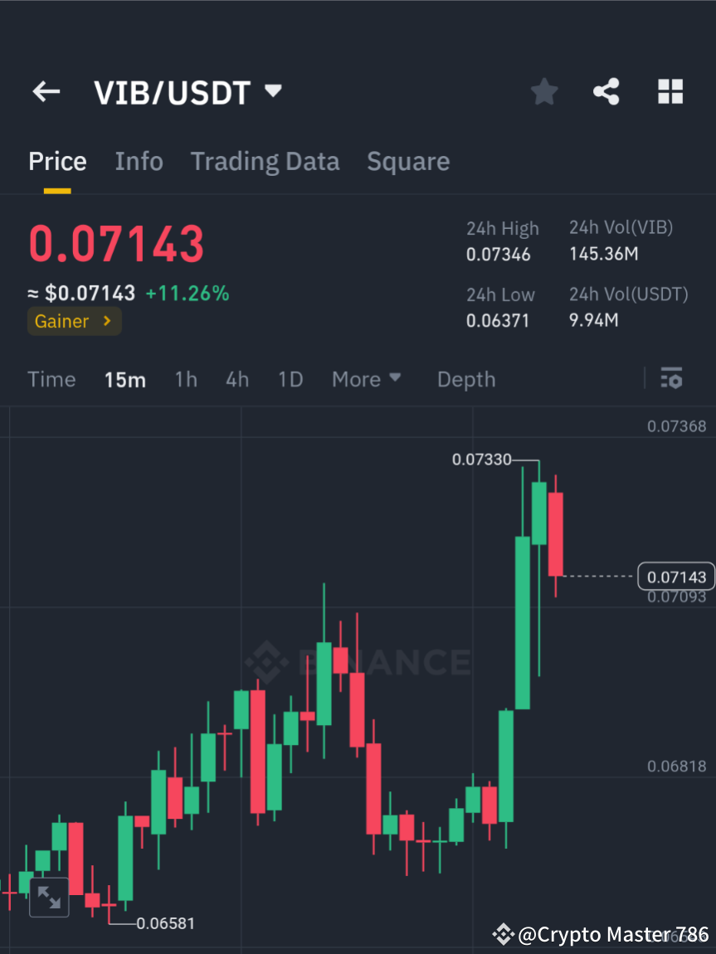The width and height of the screenshot is (716, 954).
Task: Open chart settings via candlestick settings icon
Action: click(672, 378)
